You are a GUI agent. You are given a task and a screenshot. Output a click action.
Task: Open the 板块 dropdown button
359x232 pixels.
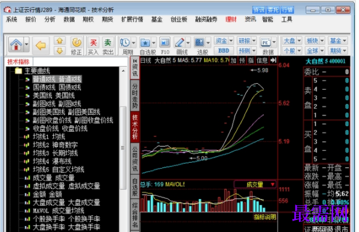[x=315, y=41]
